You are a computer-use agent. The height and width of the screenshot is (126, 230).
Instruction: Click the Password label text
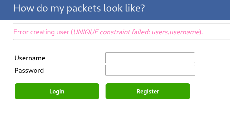[x=29, y=70]
